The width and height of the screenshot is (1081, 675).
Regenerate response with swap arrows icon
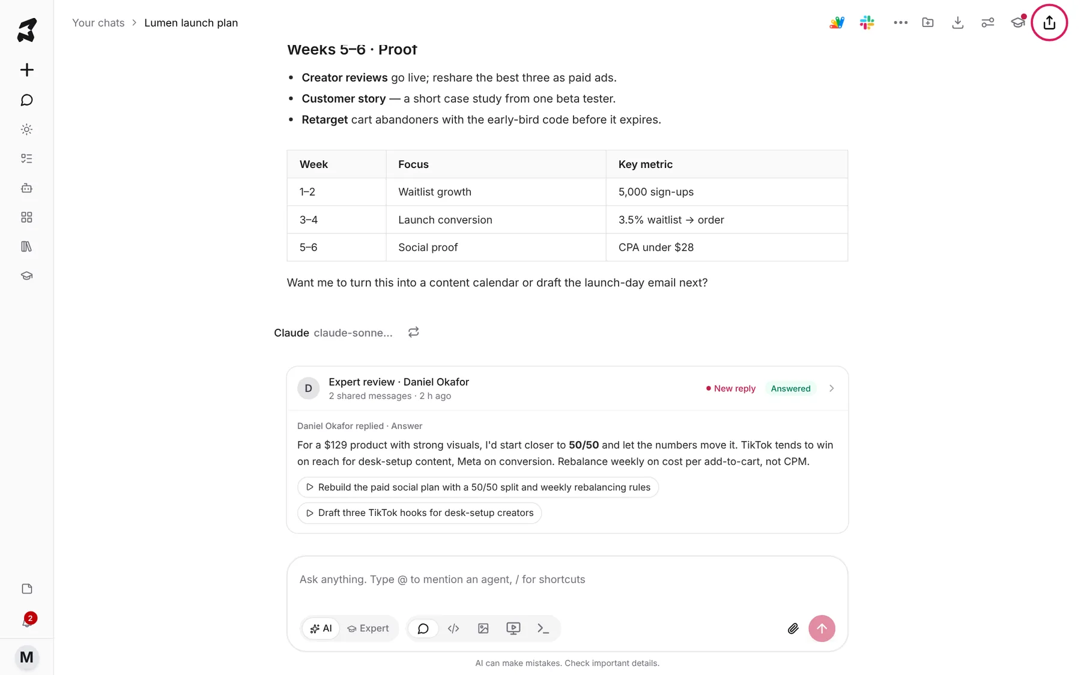point(413,332)
